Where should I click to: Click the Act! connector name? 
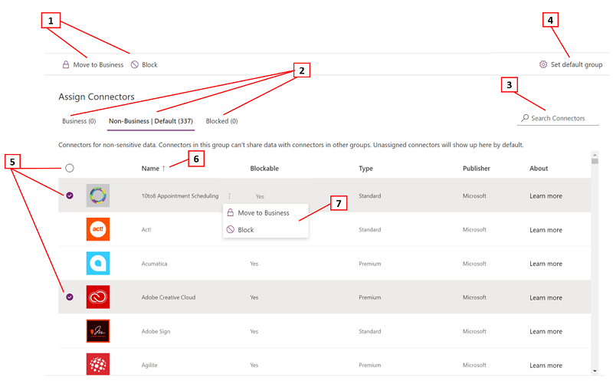point(146,229)
